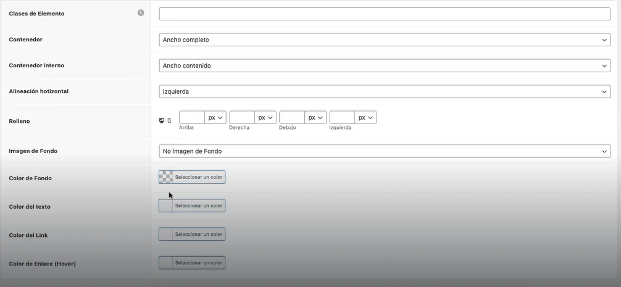Focus the Derecha padding value field
The image size is (621, 287).
tap(242, 117)
